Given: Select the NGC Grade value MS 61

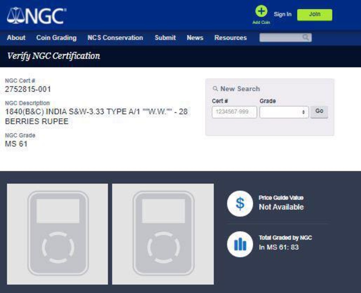Looking at the screenshot, I should click(x=16, y=144).
